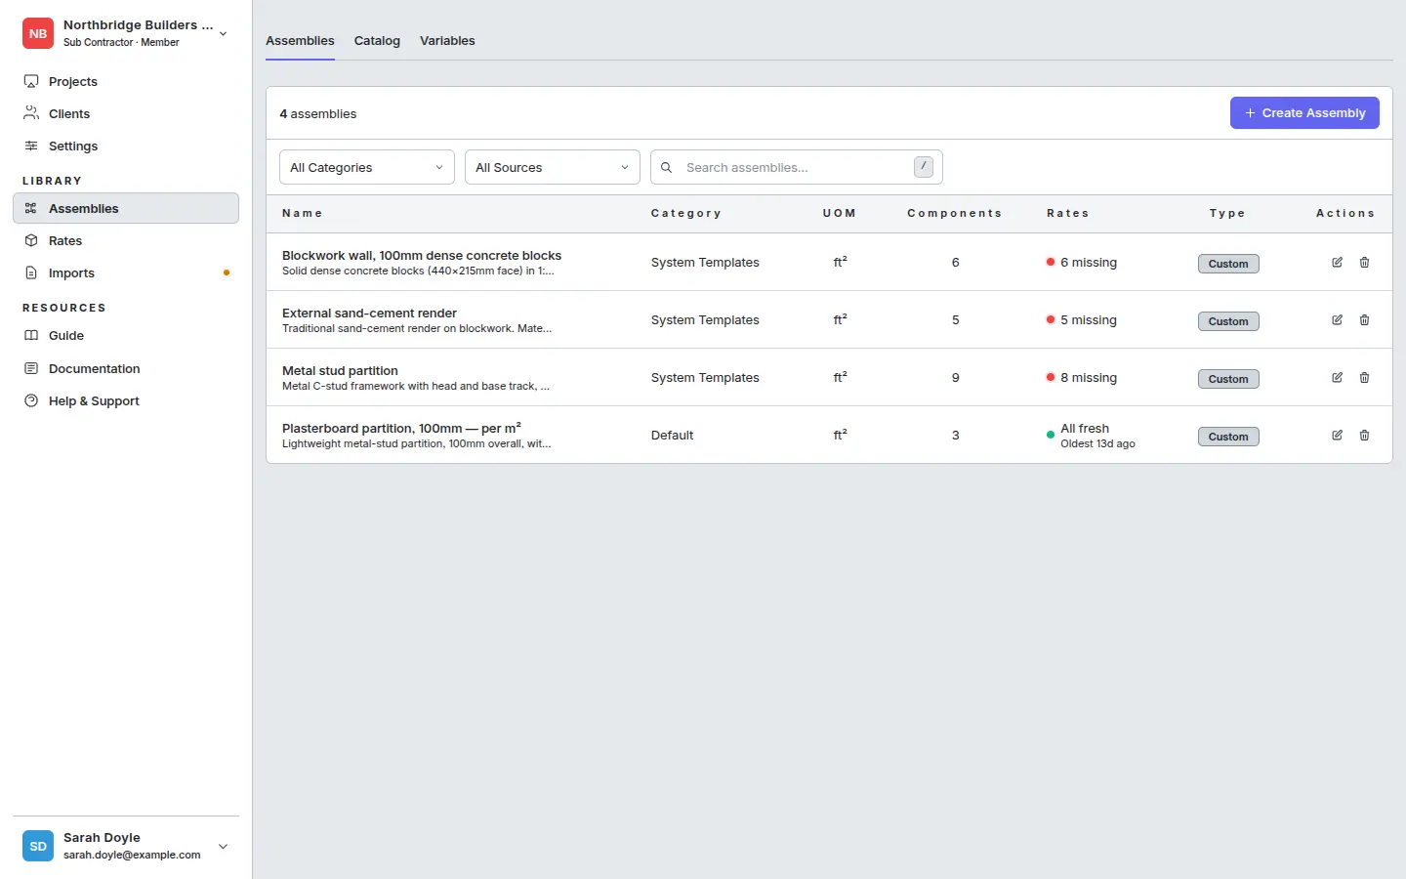The image size is (1406, 879).
Task: Click the Search assemblies input field
Action: [x=797, y=167]
